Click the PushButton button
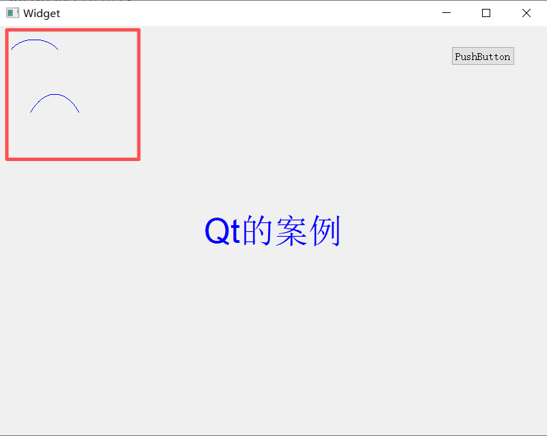 (x=483, y=56)
